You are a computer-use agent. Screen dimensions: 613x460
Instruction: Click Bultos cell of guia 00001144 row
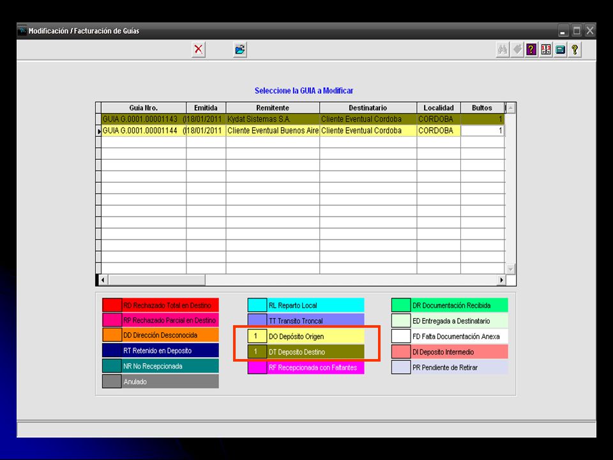pyautogui.click(x=483, y=130)
